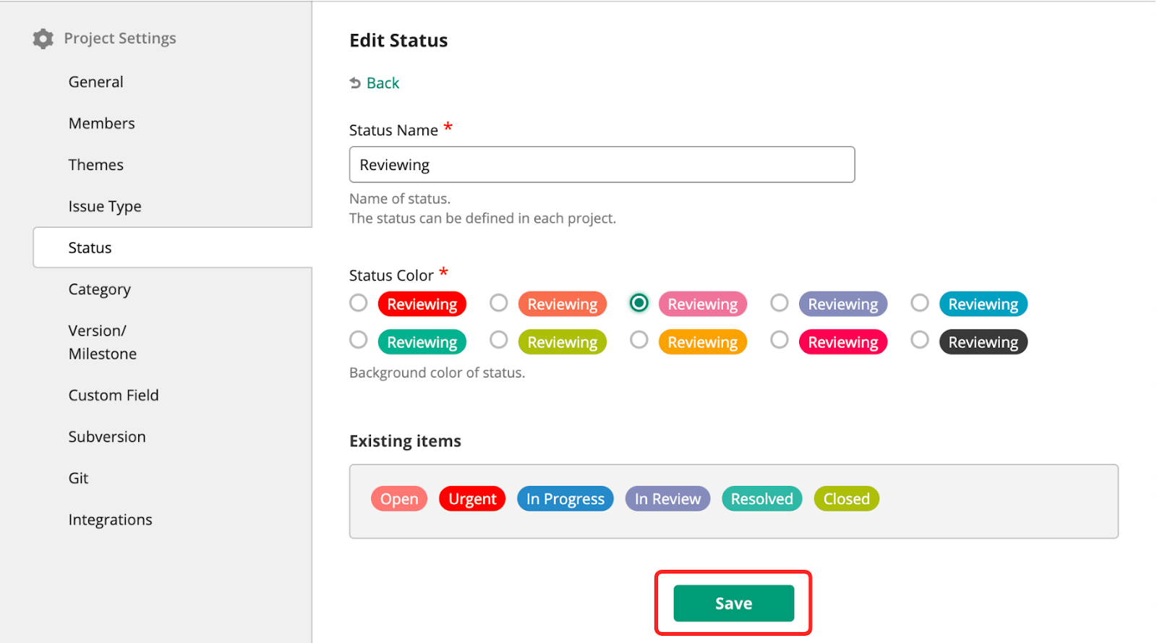Screen dimensions: 1157x643
Task: Pick the blue Reviewing color swatch
Action: (x=983, y=305)
